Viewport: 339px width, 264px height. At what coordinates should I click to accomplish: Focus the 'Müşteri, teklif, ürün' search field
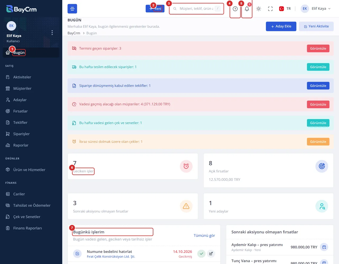[x=197, y=9]
